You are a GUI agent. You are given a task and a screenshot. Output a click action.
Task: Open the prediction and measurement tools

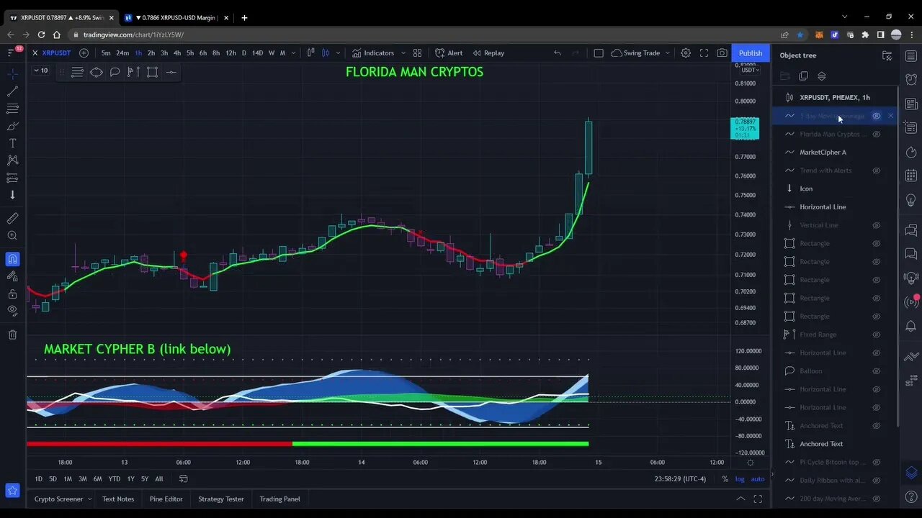click(x=12, y=177)
